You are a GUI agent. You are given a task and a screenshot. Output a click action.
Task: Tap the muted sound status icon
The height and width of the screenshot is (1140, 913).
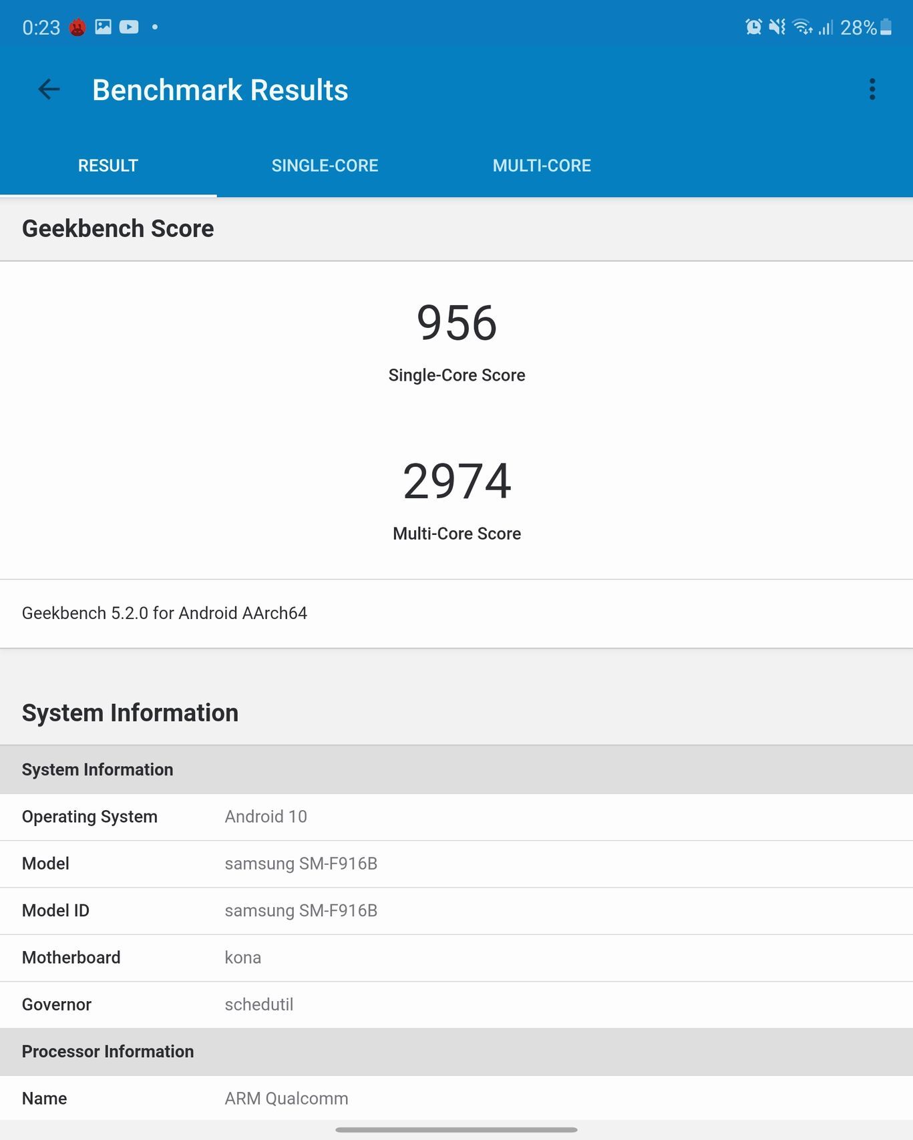pos(777,27)
